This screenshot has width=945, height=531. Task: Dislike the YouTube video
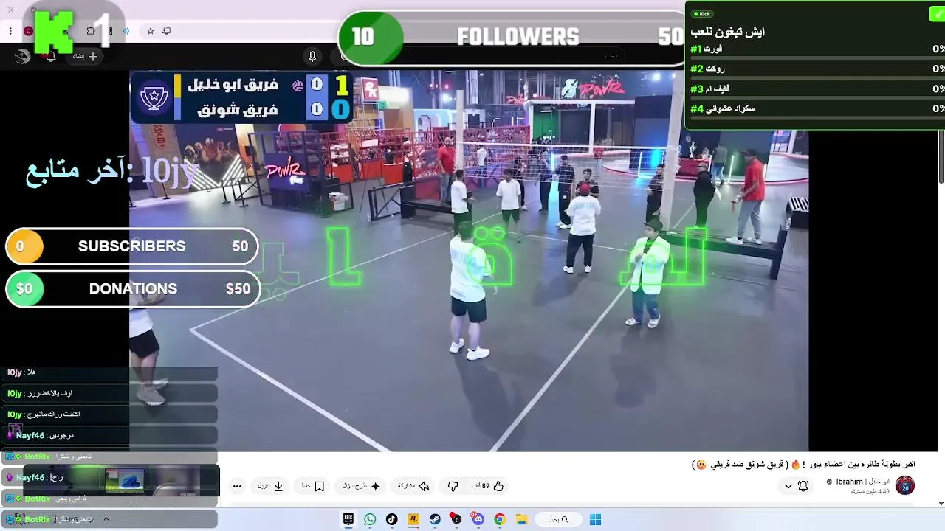[453, 486]
